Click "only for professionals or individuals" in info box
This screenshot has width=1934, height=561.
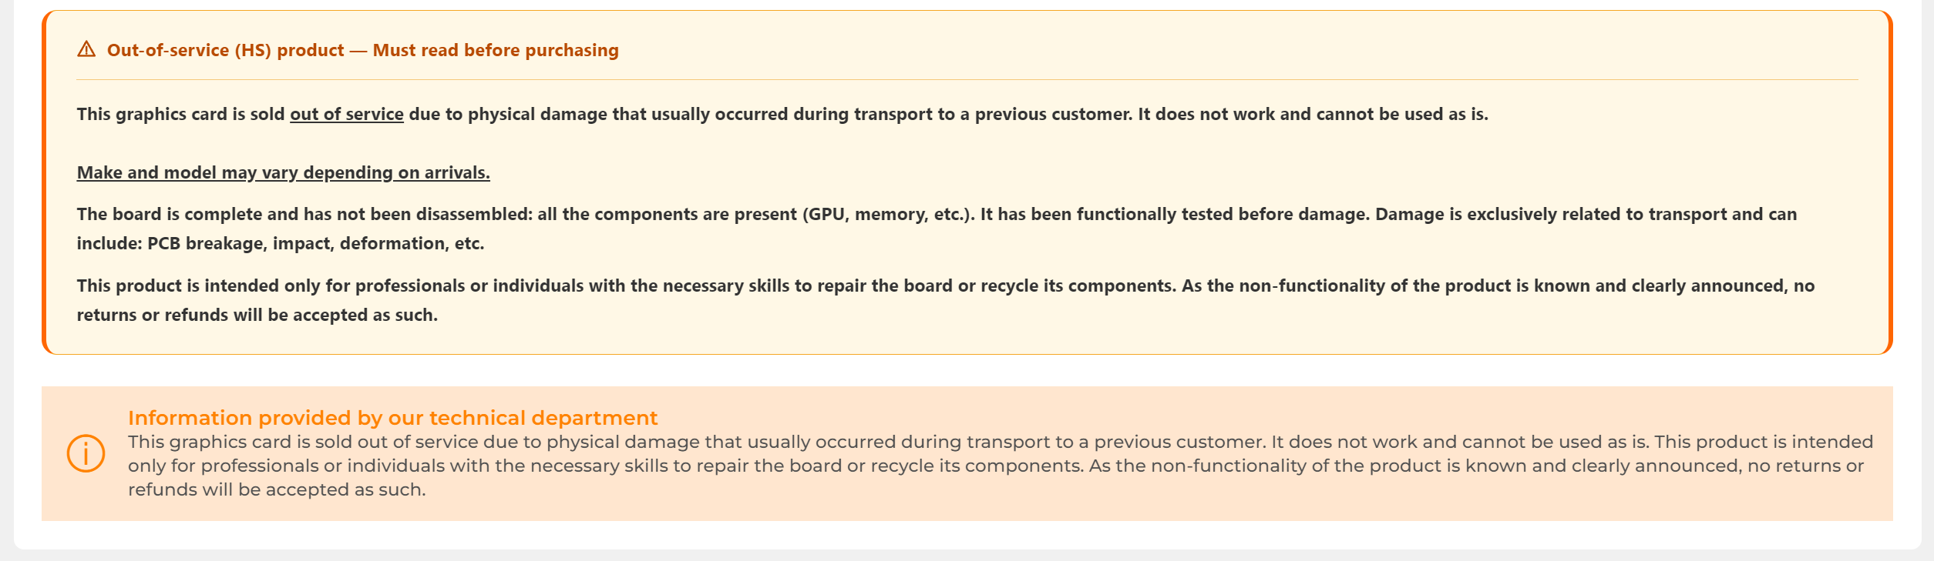click(286, 466)
